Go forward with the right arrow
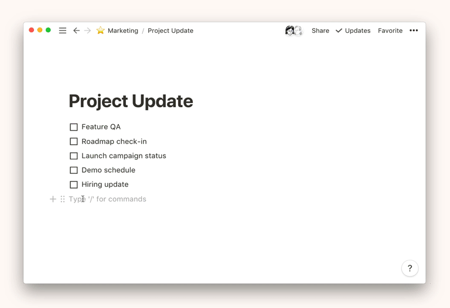Viewport: 450px width, 308px height. coord(87,30)
